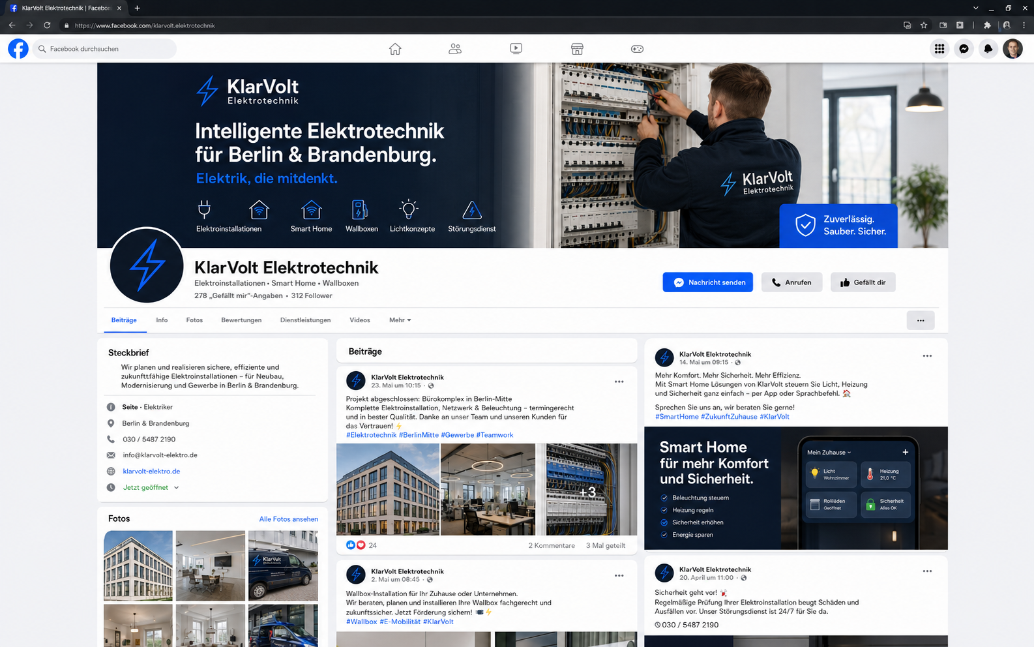
Task: Click the Anrufen button
Action: pyautogui.click(x=791, y=282)
